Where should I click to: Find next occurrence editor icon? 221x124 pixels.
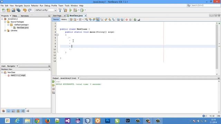click(94, 20)
